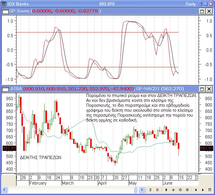Go to next security with right triangle
Image resolution: width=215 pixels, height=195 pixels.
(x=203, y=190)
